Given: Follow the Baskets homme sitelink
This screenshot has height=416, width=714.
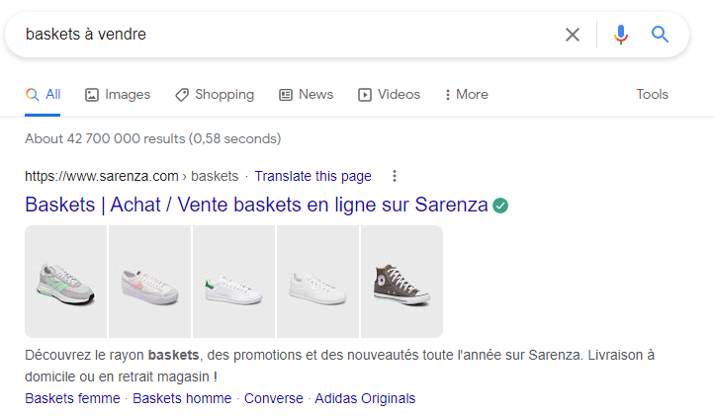Looking at the screenshot, I should click(x=182, y=398).
